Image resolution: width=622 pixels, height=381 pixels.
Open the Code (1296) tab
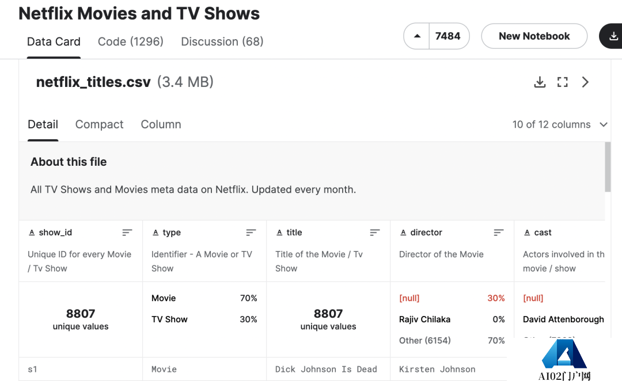pos(131,42)
